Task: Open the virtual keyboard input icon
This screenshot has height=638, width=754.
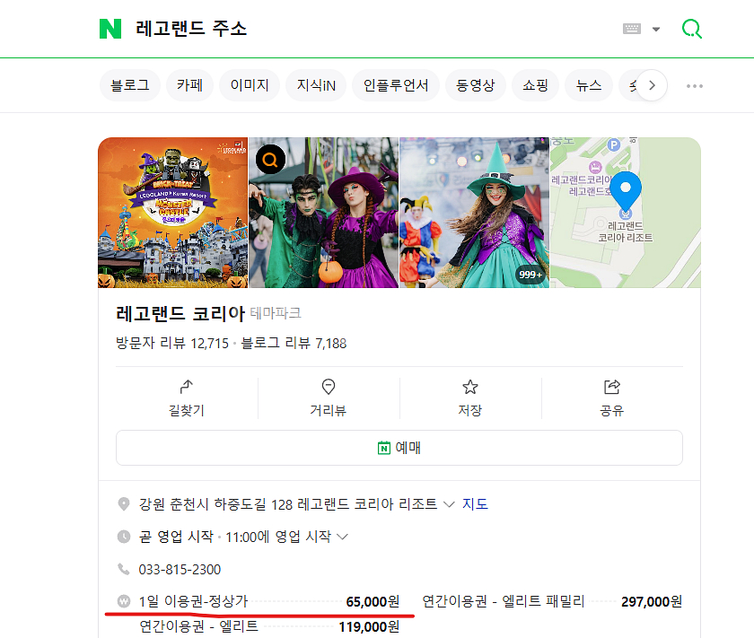Action: [x=632, y=29]
